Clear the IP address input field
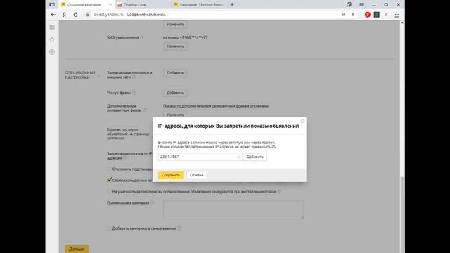Image resolution: width=450 pixels, height=253 pixels. pos(238,157)
